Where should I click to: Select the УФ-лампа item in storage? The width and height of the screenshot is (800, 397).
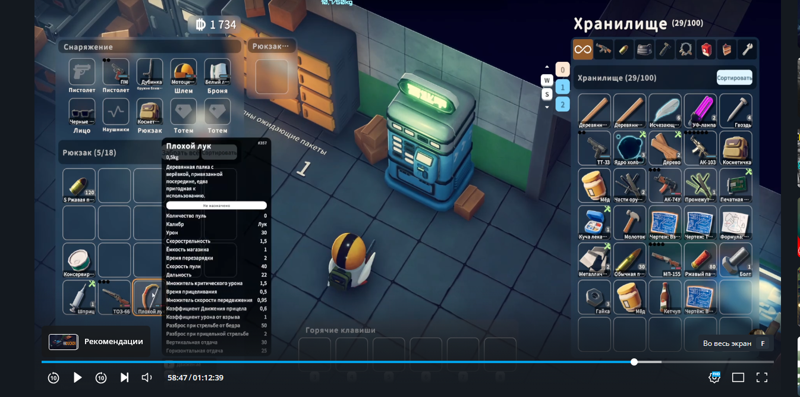[700, 111]
